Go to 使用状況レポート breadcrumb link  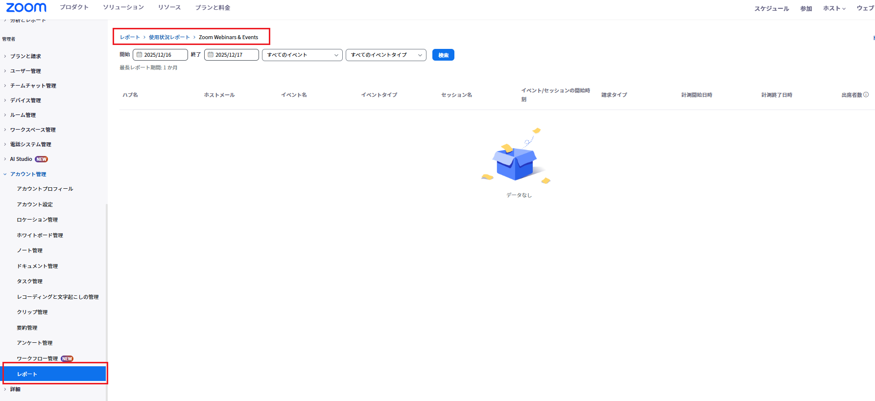[169, 37]
